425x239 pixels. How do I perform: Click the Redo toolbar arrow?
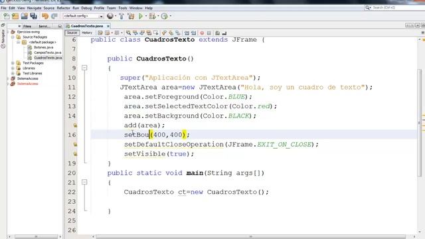click(54, 16)
